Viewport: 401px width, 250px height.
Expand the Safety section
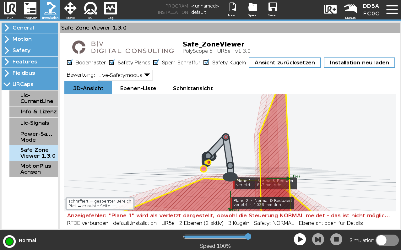click(30, 51)
